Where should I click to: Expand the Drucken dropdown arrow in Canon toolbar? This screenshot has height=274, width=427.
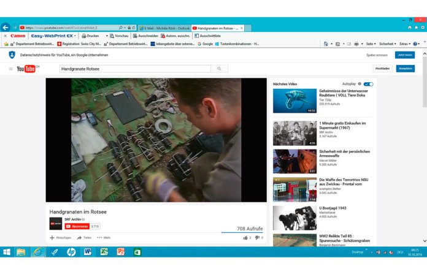(x=107, y=36)
